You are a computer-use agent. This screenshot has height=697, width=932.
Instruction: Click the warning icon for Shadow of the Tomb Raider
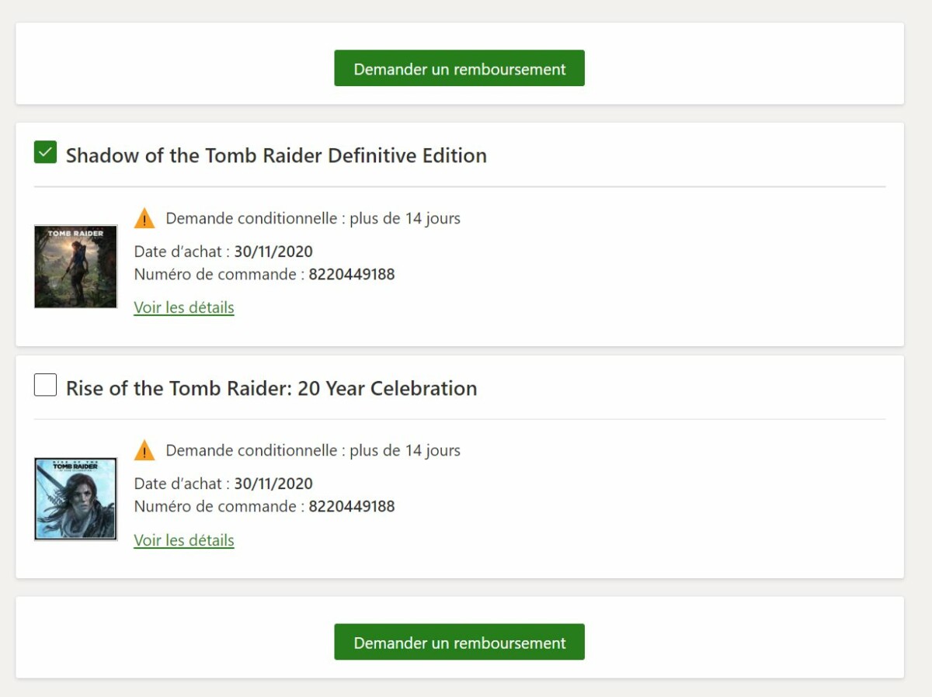point(144,218)
